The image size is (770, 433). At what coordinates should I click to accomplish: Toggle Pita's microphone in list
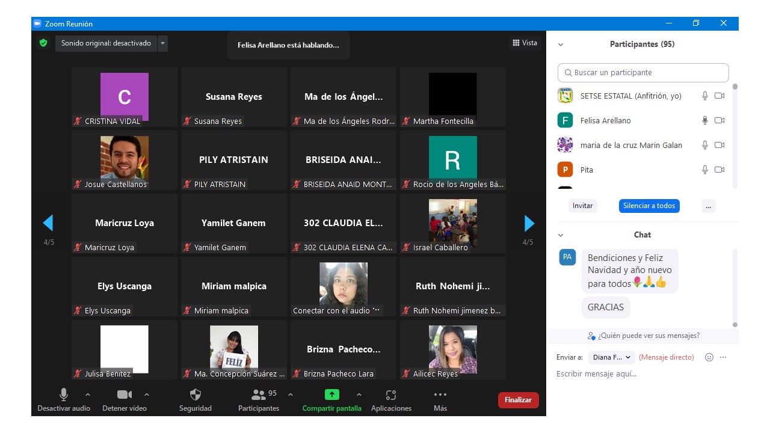click(x=705, y=170)
